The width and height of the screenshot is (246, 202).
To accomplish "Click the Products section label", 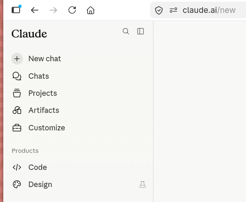I will point(25,151).
